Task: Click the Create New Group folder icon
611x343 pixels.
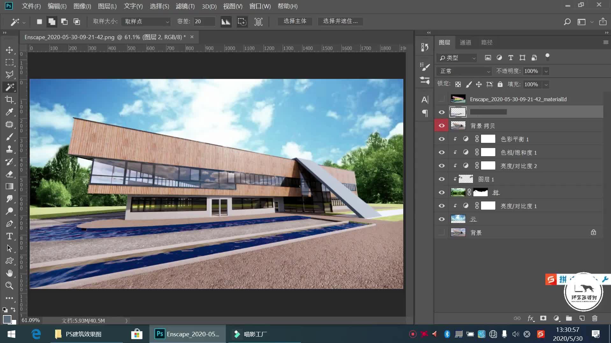Action: tap(569, 318)
